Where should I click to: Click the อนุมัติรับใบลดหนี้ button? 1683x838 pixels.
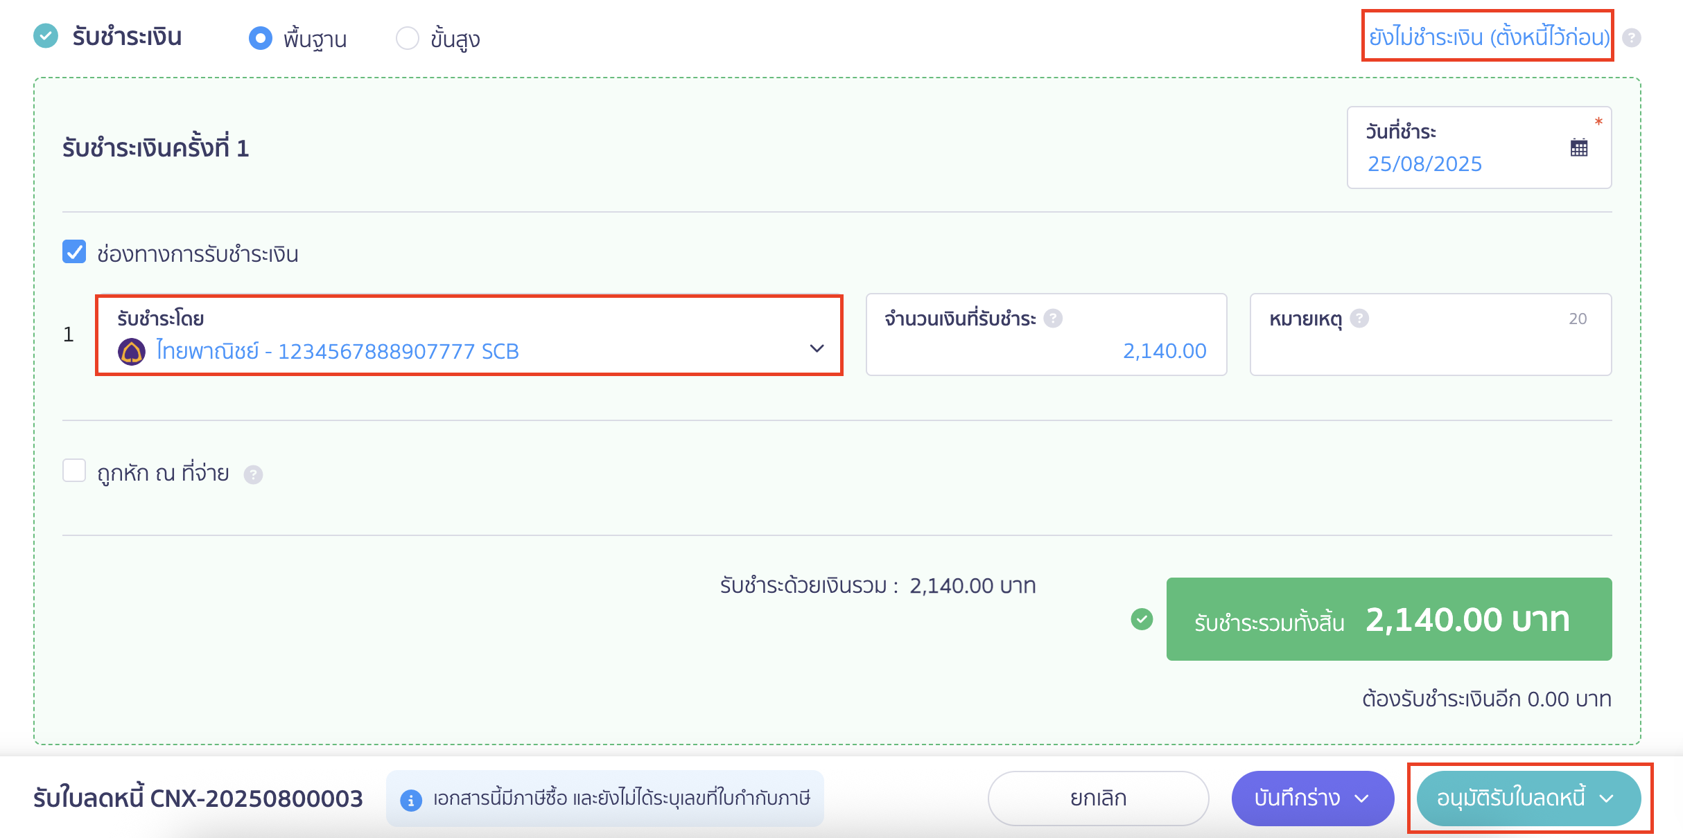(1528, 798)
